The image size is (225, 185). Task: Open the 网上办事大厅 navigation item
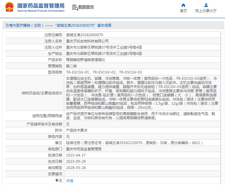pos(206,11)
